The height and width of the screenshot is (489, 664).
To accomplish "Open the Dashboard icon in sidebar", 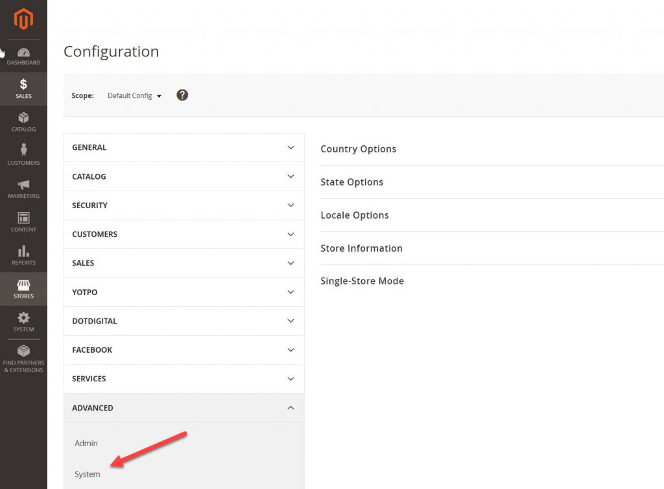I will click(23, 55).
